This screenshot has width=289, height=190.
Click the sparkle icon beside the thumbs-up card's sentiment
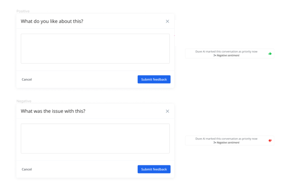(x=215, y=55)
